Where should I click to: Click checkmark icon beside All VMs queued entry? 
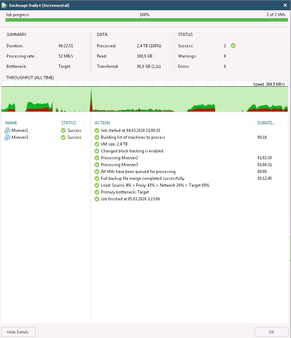(x=97, y=172)
